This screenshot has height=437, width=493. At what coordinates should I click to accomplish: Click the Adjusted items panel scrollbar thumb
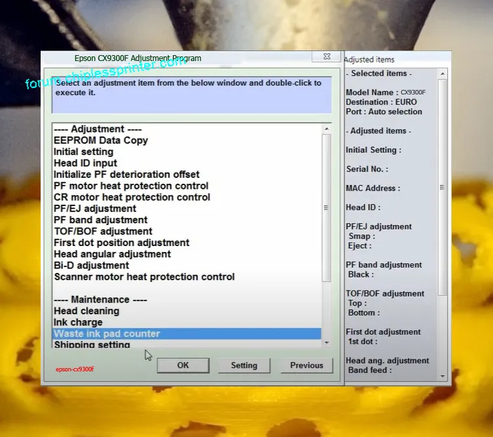click(442, 188)
